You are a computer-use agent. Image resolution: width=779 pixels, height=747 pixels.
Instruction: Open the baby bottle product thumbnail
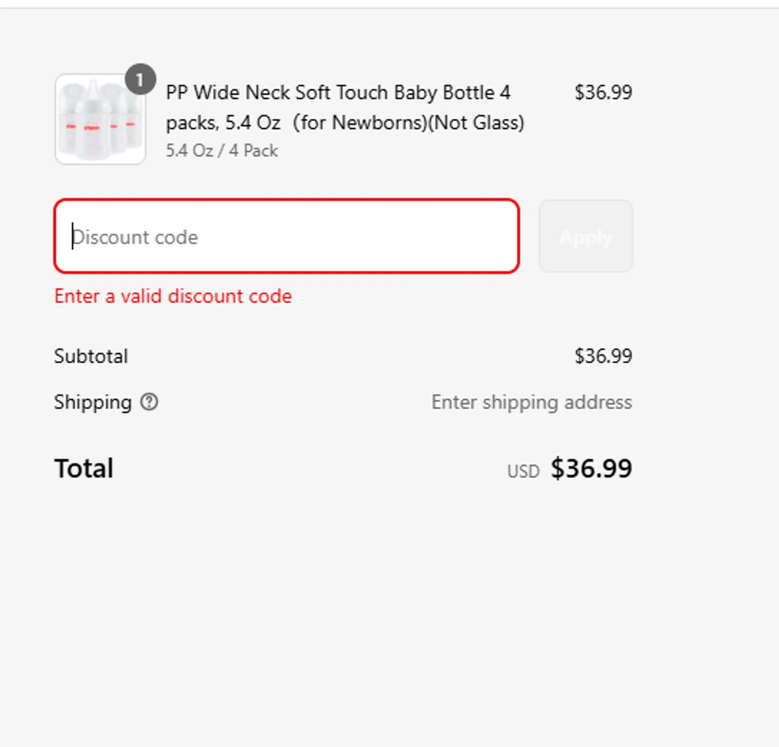point(100,120)
